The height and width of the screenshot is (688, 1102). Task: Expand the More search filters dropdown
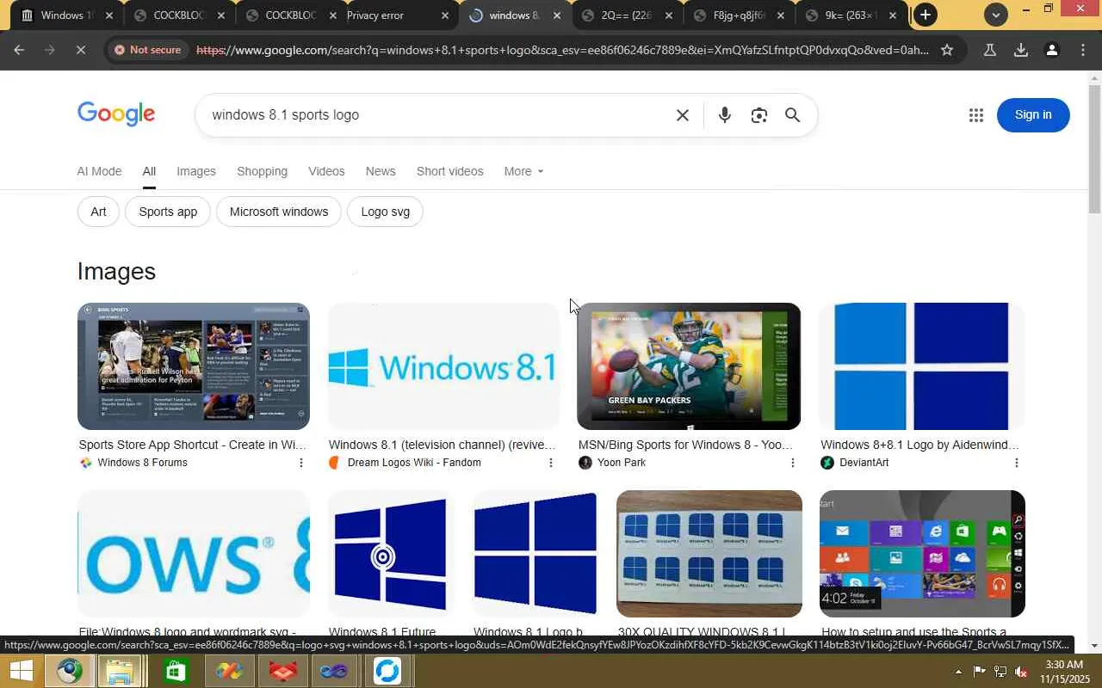[523, 171]
